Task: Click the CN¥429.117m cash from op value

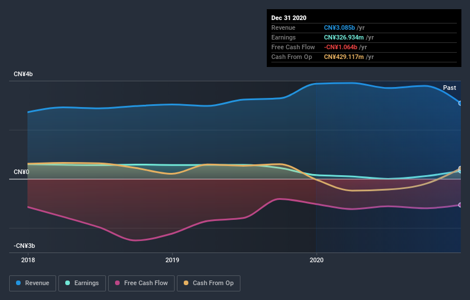Action: coord(344,57)
